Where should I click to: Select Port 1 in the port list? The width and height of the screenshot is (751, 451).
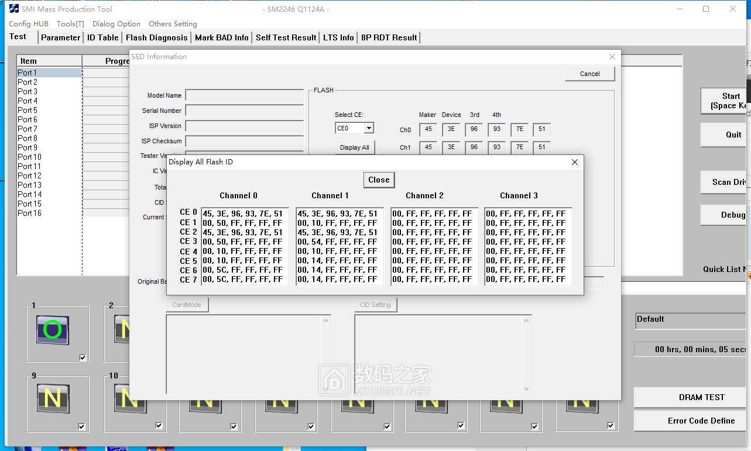pos(49,73)
